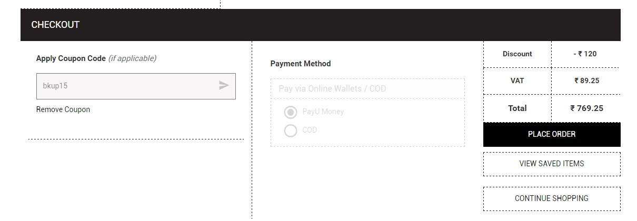Click the PayU Money label text
Viewport: 637px width, 221px height.
(323, 112)
